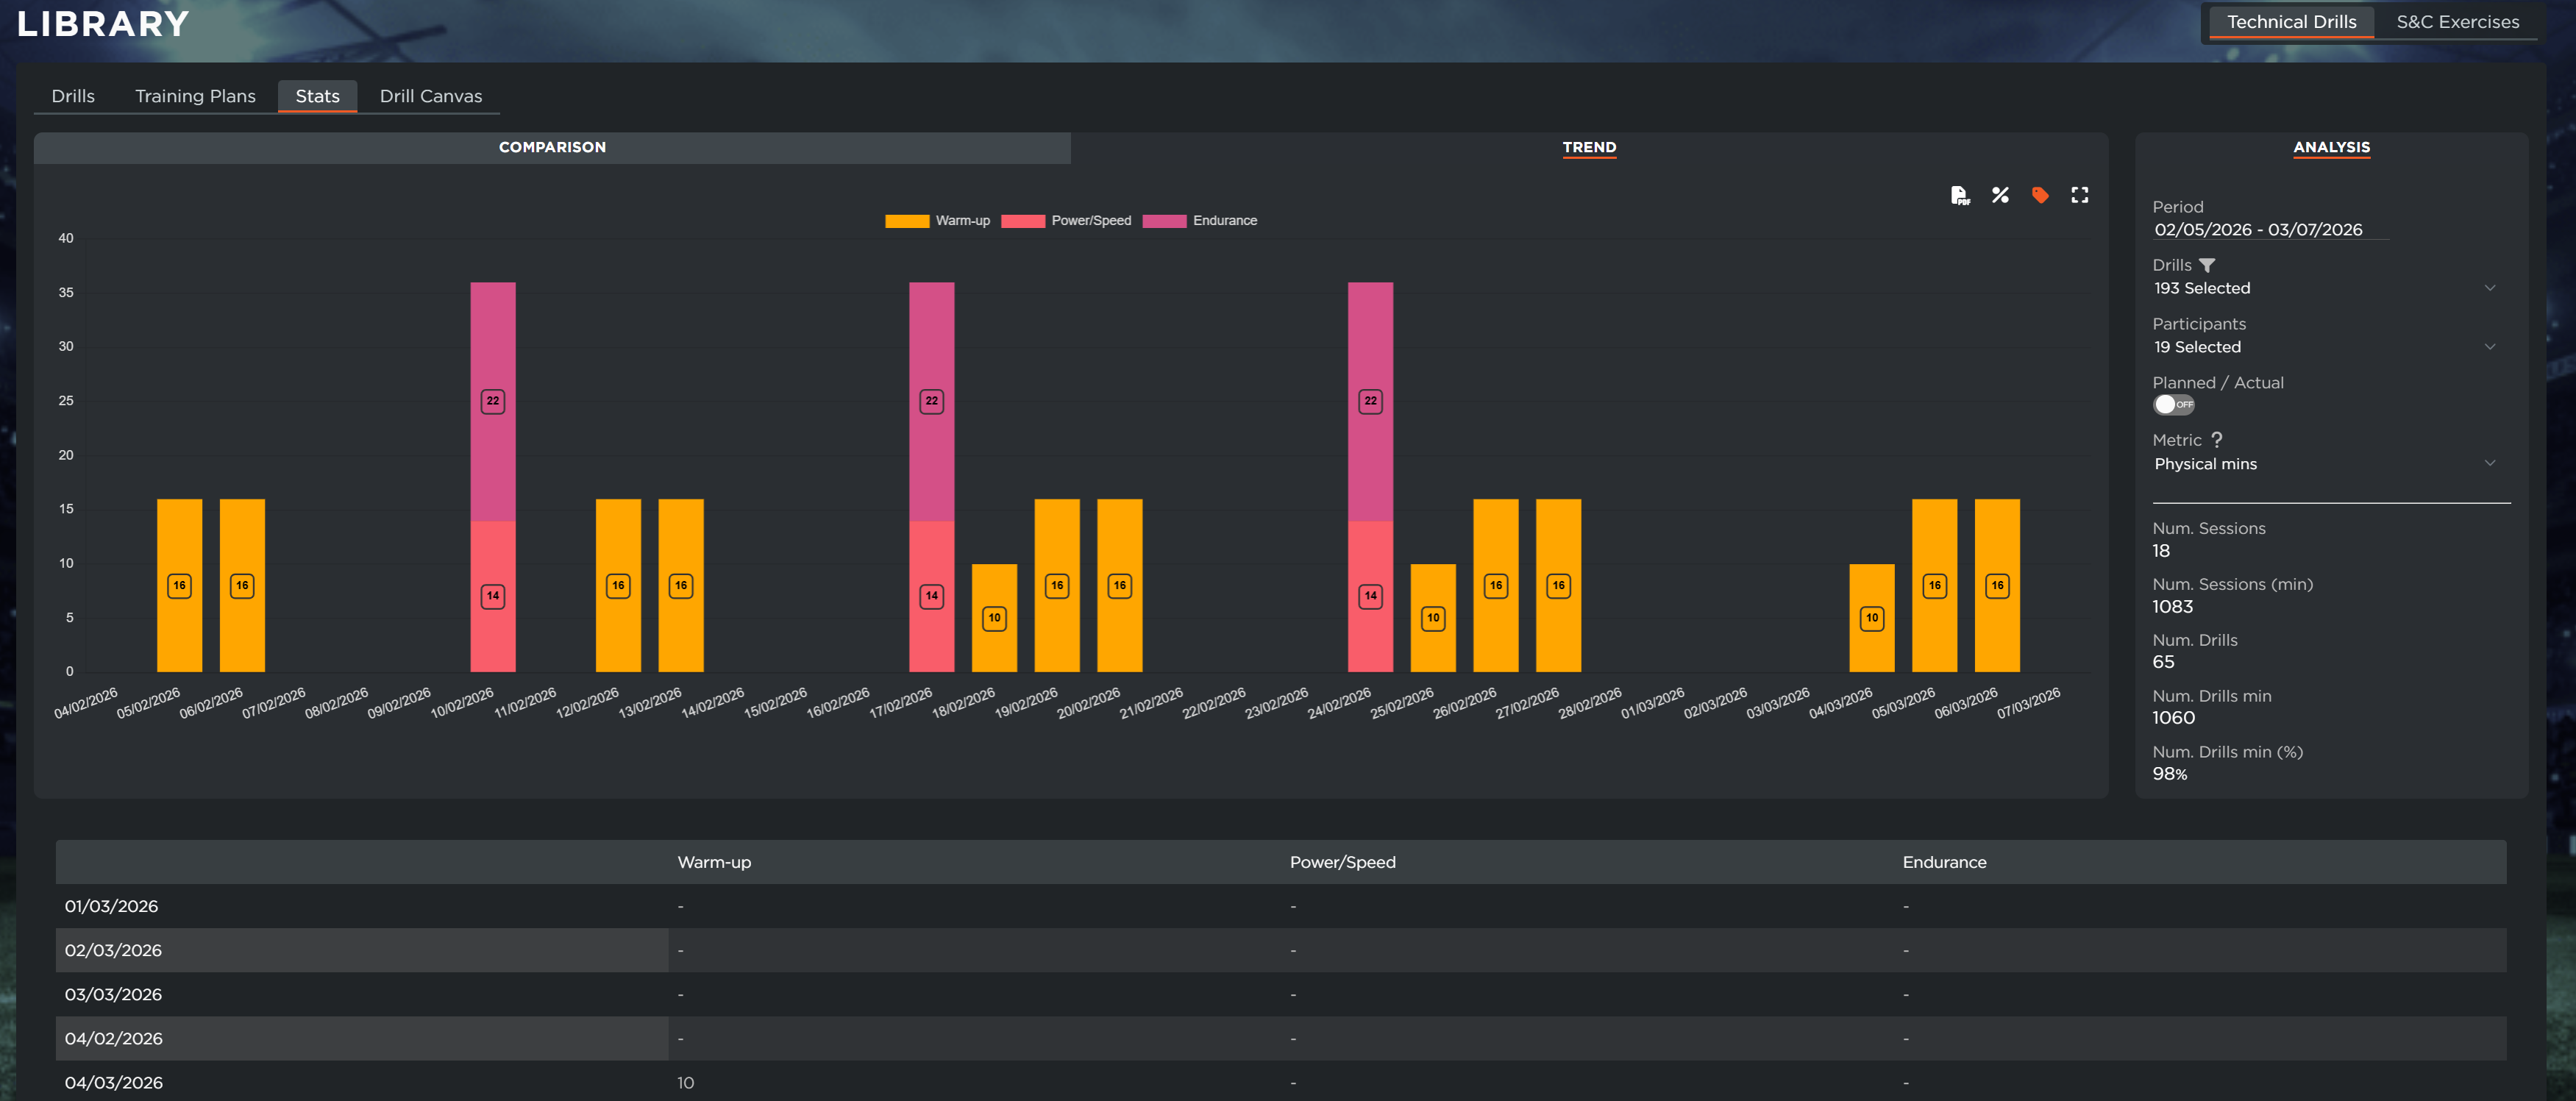The image size is (2576, 1101).
Task: Toggle the Planned / Actual switch
Action: pyautogui.click(x=2173, y=405)
